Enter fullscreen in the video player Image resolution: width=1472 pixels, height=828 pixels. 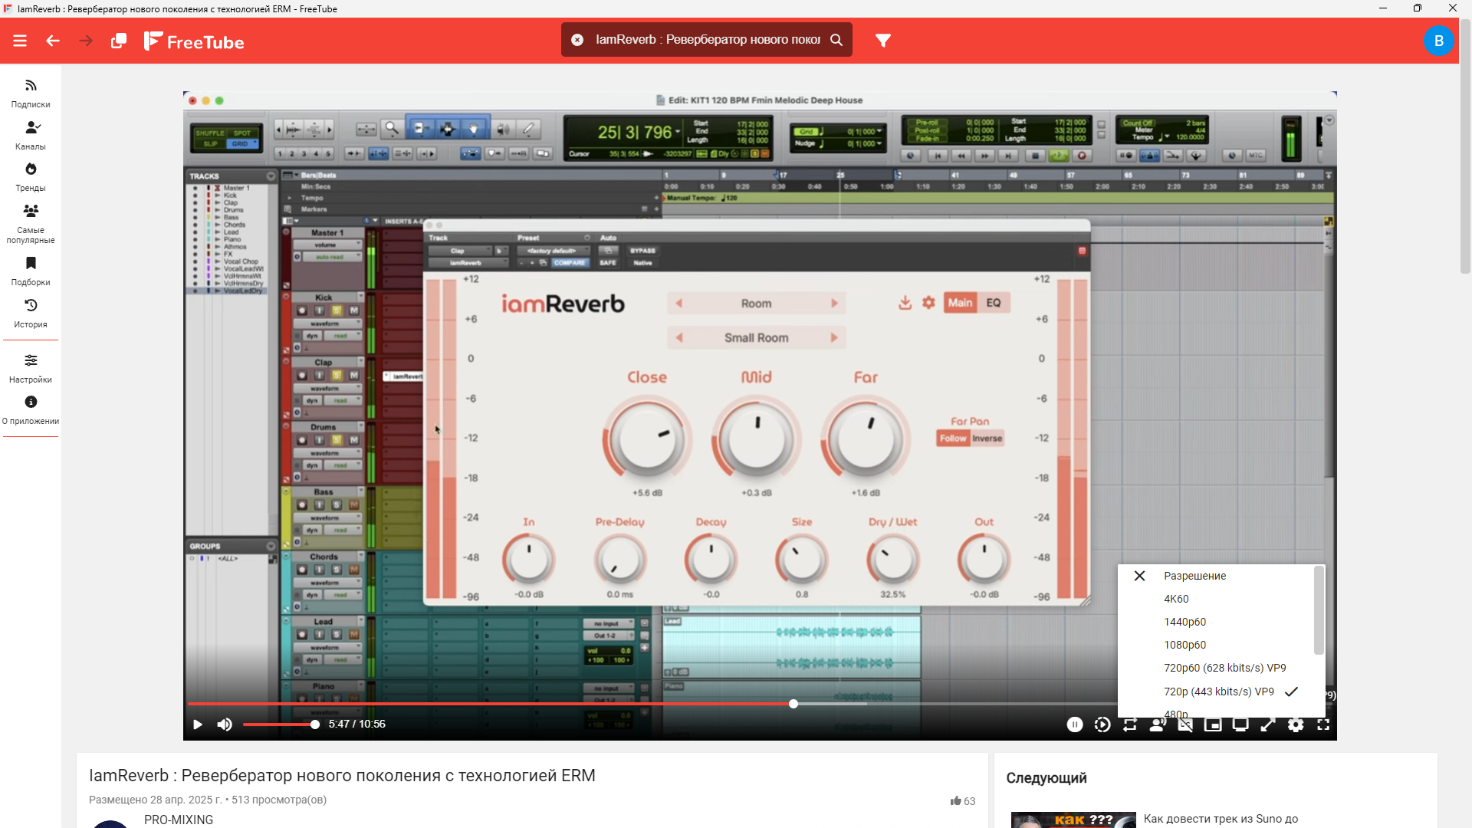tap(1323, 724)
